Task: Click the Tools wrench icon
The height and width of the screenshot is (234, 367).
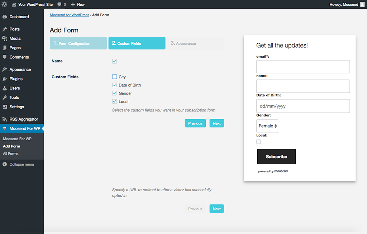Action: [x=5, y=97]
